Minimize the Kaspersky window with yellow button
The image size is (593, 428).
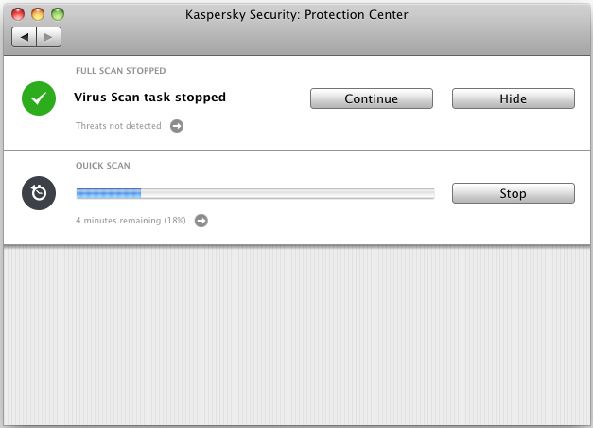pyautogui.click(x=38, y=15)
